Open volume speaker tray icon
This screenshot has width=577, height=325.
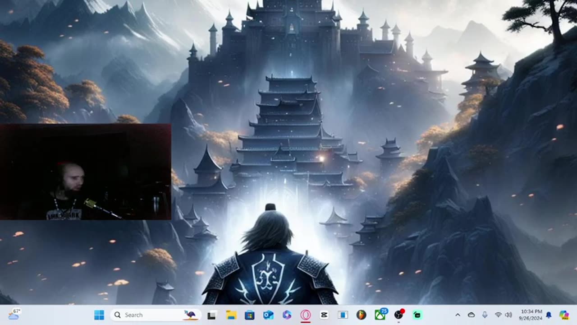tap(508, 315)
